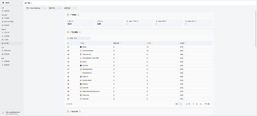The height and width of the screenshot is (116, 257).
Task: Click the help icon beside the AI 广告 page title
Action: coord(31,3)
